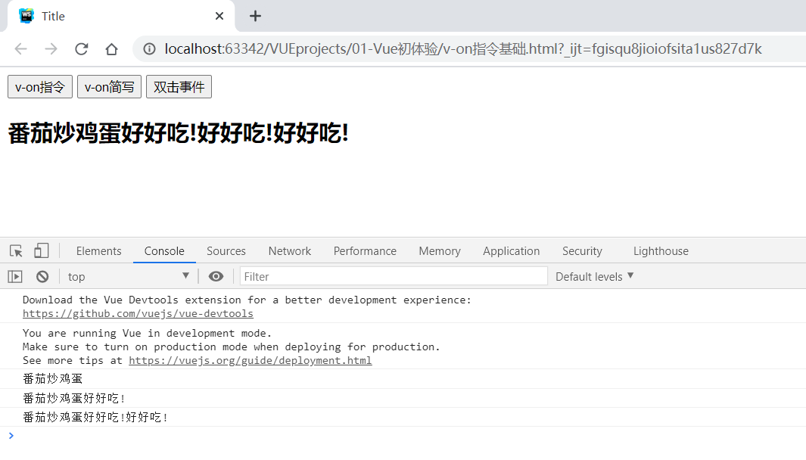806x460 pixels.
Task: Clear the console output
Action: (x=42, y=276)
